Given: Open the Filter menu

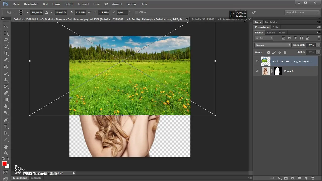Looking at the screenshot, I should coord(97,4).
